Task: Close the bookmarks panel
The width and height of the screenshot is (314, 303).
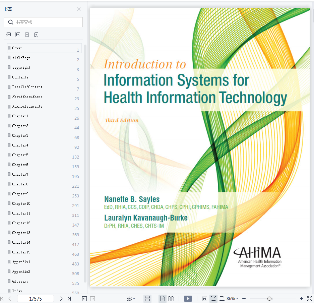Action: pos(79,9)
